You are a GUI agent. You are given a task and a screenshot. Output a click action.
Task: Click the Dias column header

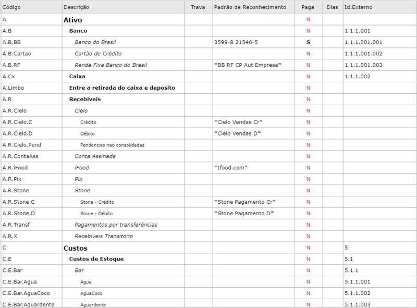tap(332, 7)
